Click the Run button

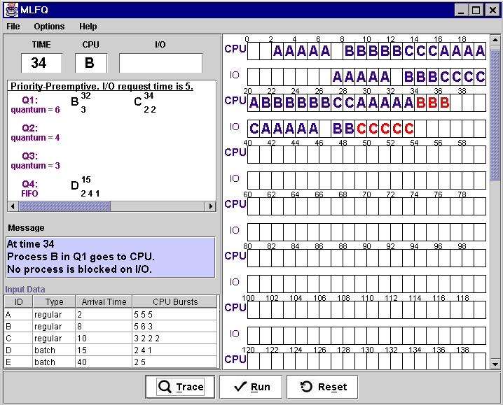(x=251, y=387)
